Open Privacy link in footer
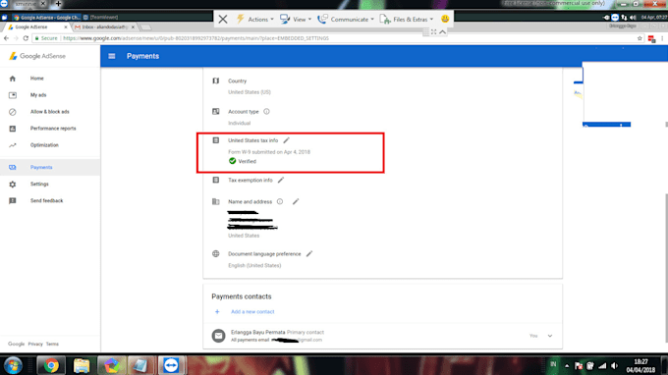The image size is (668, 375). click(x=35, y=344)
